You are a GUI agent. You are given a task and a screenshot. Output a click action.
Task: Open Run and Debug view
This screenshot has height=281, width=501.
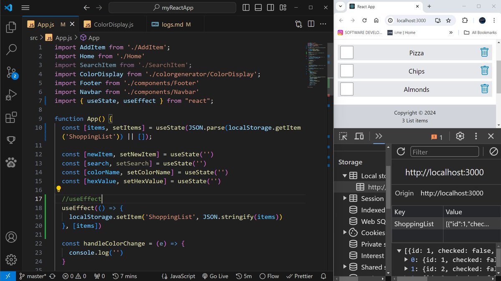tap(11, 95)
